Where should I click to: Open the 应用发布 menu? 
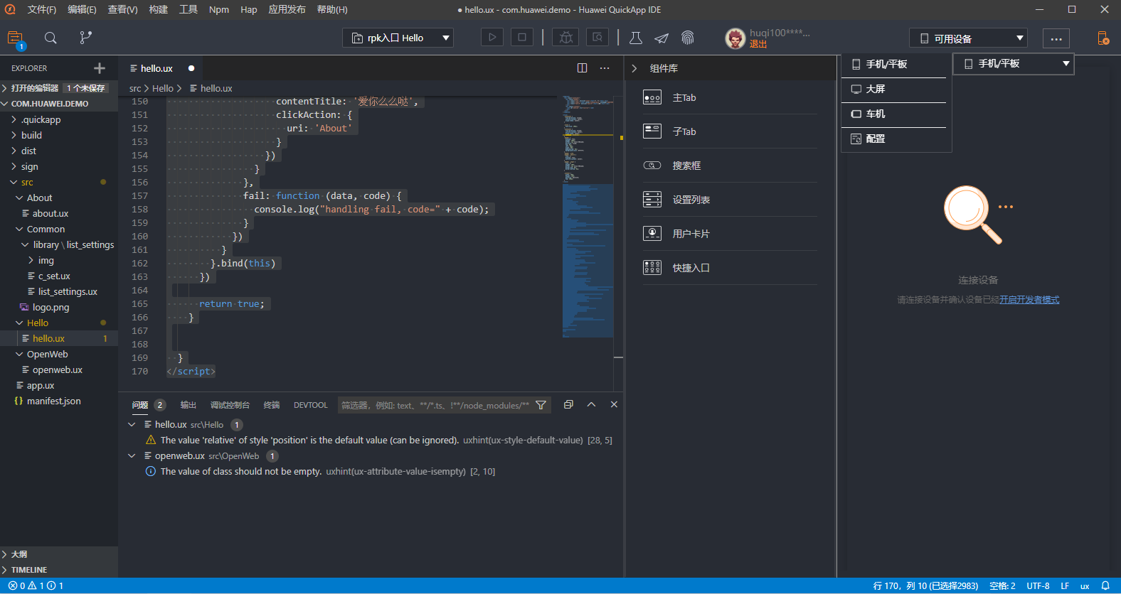point(287,9)
